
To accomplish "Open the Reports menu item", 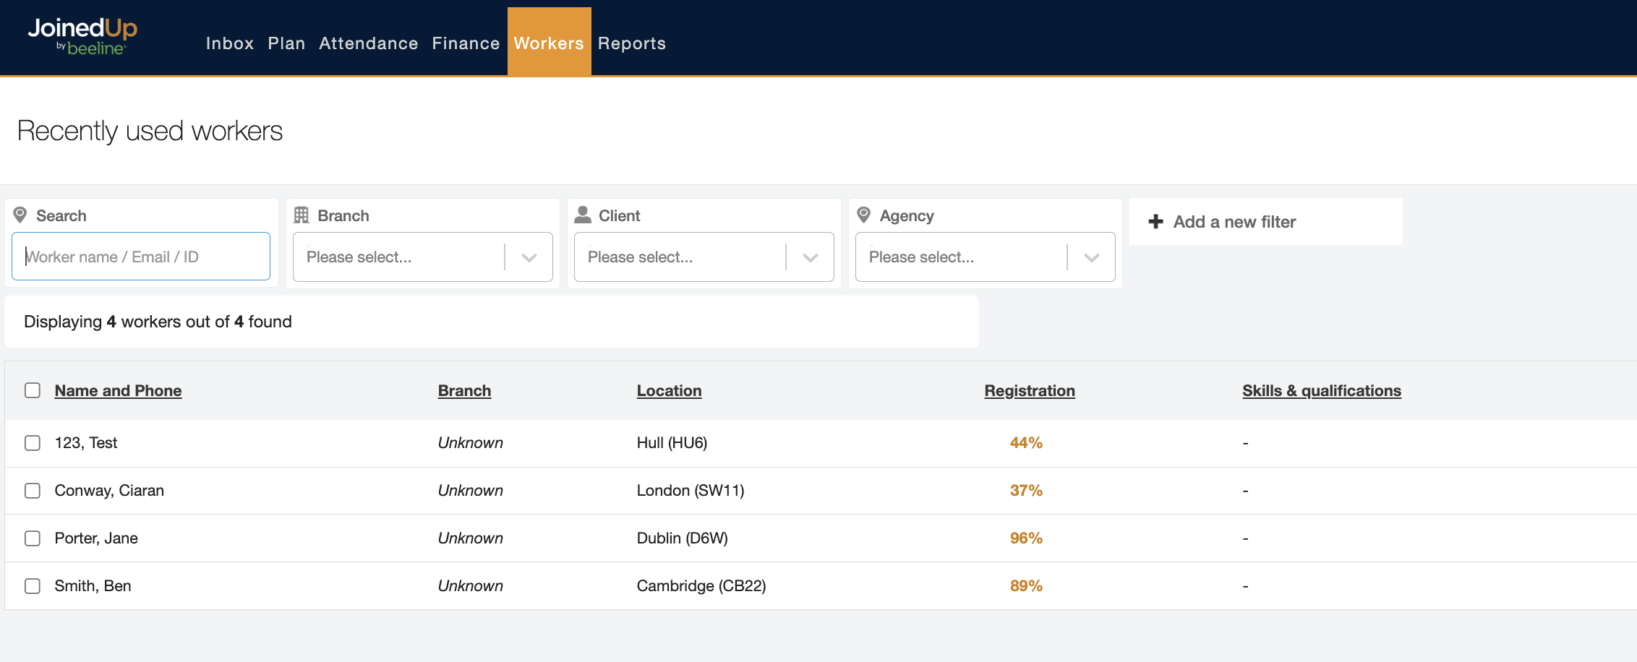I will coord(631,43).
